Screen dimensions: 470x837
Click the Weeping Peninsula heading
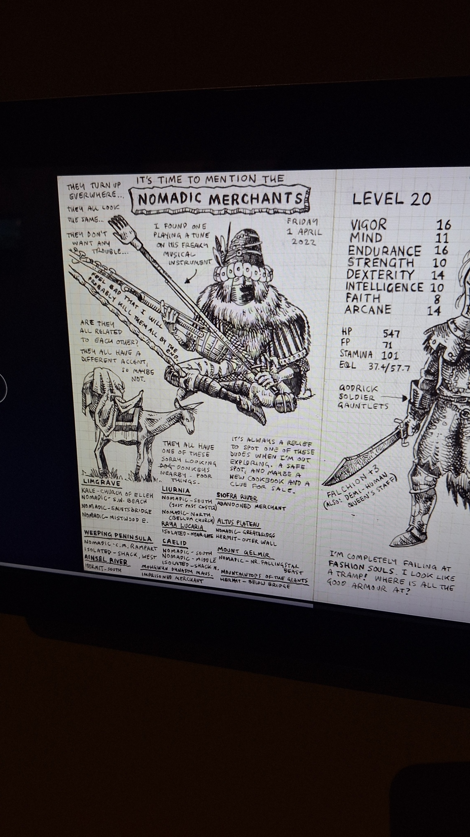(118, 538)
